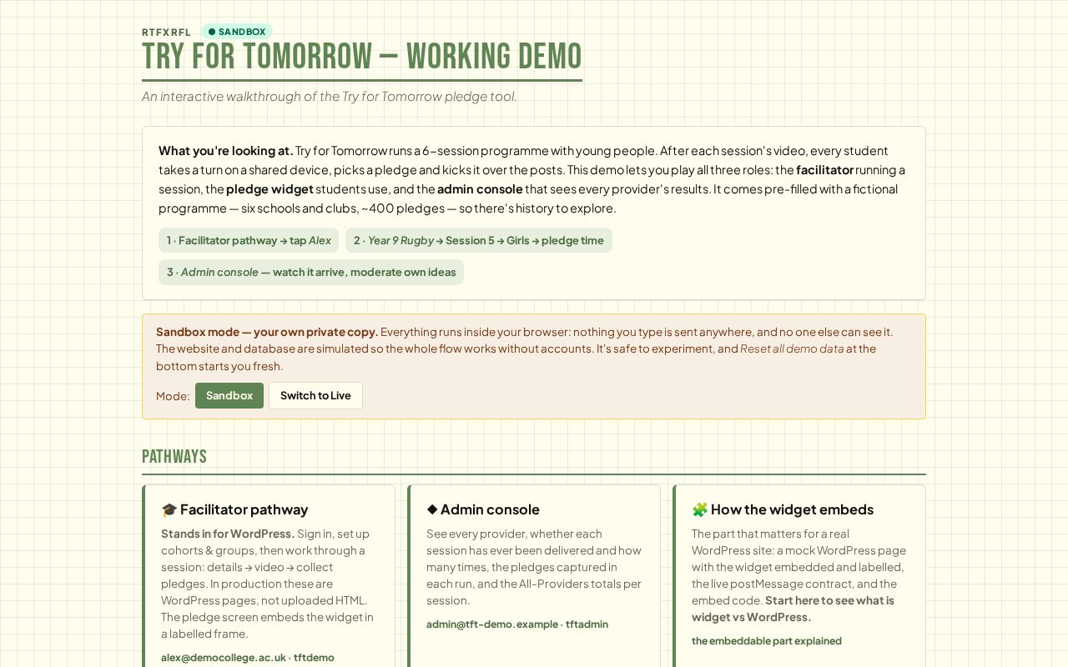
Task: Click the admin@tft-demo.example credentials text
Action: tap(517, 624)
